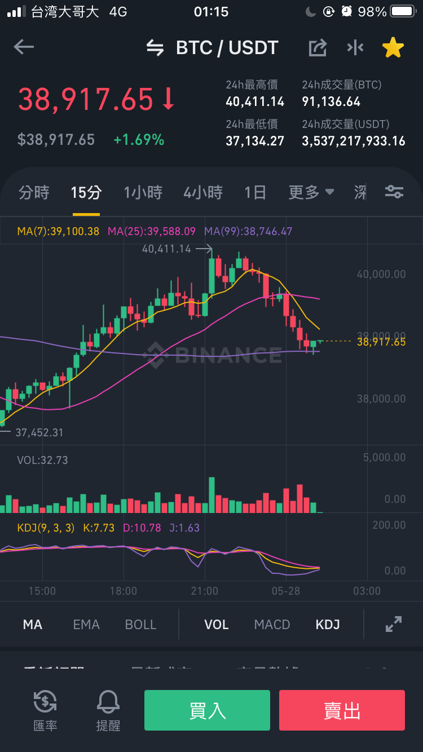The image size is (423, 752).
Task: Tap the BTC / USDT pair title
Action: tap(227, 48)
